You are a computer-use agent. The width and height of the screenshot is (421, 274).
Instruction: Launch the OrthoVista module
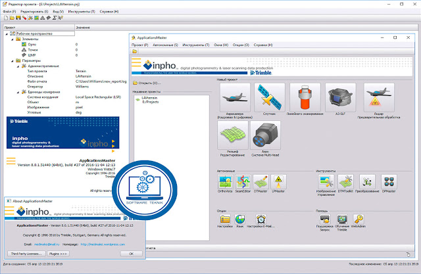point(225,181)
